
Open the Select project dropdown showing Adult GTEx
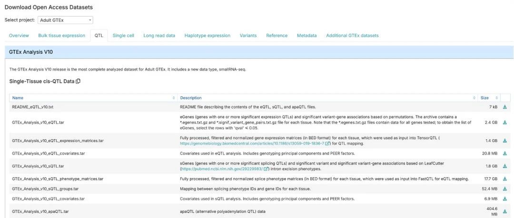pos(65,20)
